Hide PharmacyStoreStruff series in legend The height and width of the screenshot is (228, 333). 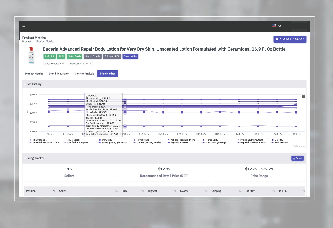[x=250, y=140]
